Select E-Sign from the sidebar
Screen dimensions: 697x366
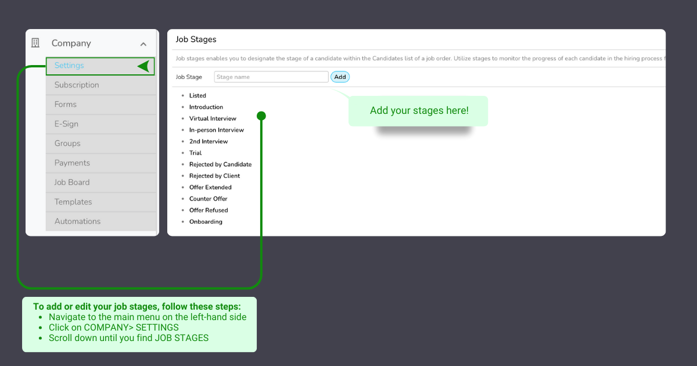[x=66, y=124]
